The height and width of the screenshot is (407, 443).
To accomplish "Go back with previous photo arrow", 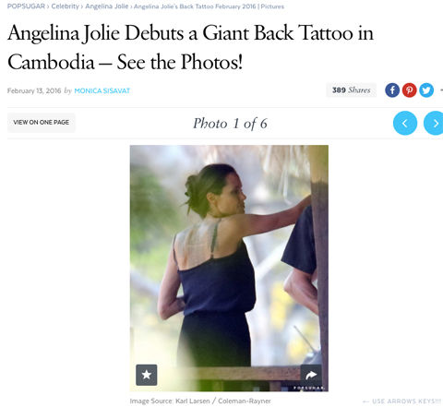I will [405, 123].
